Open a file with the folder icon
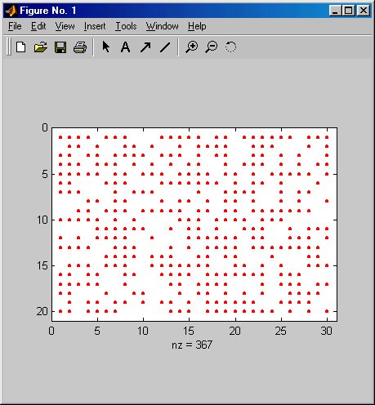The height and width of the screenshot is (405, 375). pos(41,47)
